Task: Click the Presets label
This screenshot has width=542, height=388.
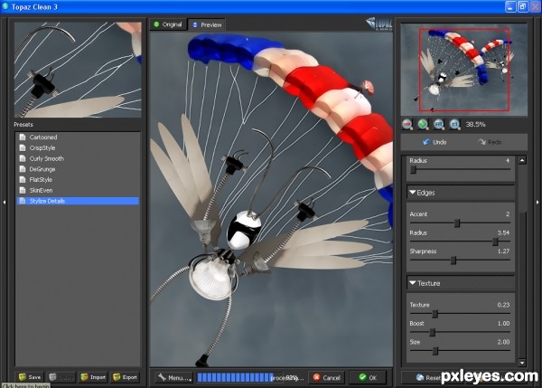Action: tap(23, 124)
